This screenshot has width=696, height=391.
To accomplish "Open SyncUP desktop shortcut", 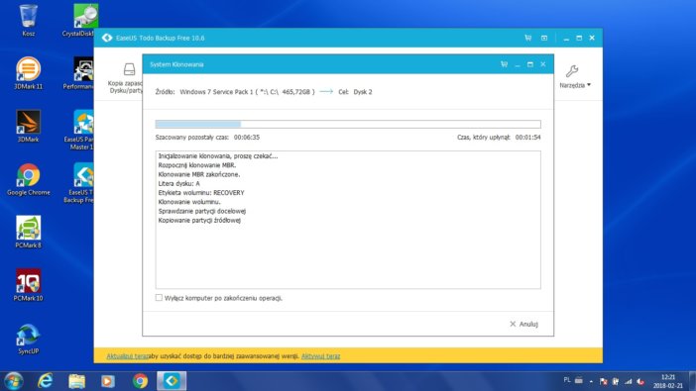I will click(x=28, y=339).
